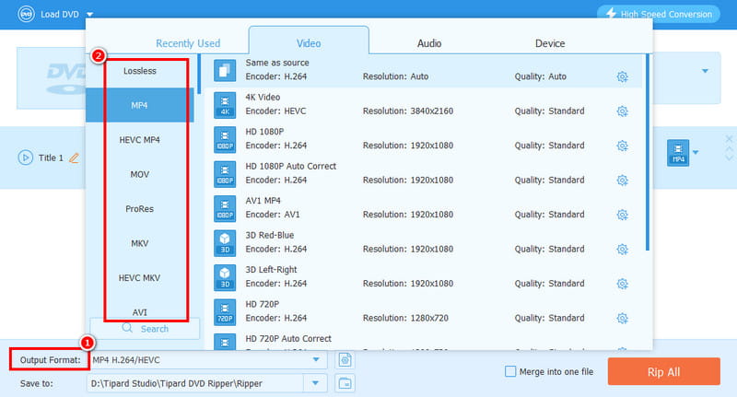Open settings gear for 3D Left-Right
Image resolution: width=737 pixels, height=397 pixels.
[623, 284]
